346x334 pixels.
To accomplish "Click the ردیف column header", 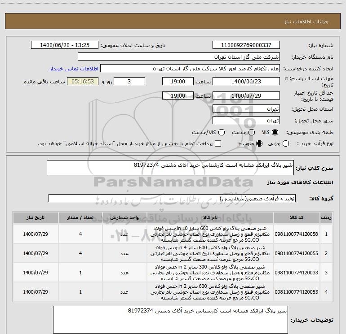I will (326, 218).
